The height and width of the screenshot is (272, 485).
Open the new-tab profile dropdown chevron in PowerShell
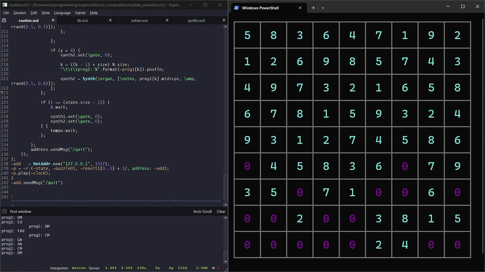pyautogui.click(x=323, y=8)
